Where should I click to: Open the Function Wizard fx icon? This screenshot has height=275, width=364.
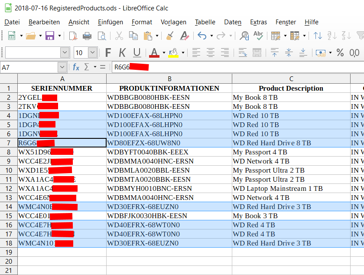(76, 67)
